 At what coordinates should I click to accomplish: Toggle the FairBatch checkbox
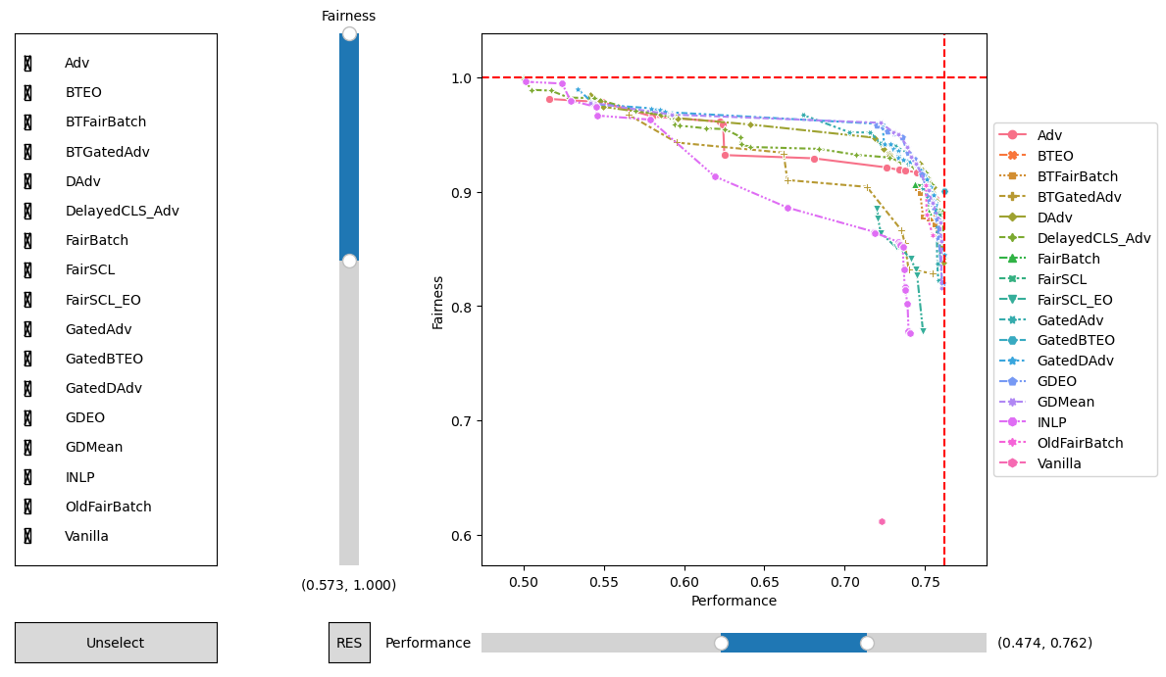[x=27, y=241]
